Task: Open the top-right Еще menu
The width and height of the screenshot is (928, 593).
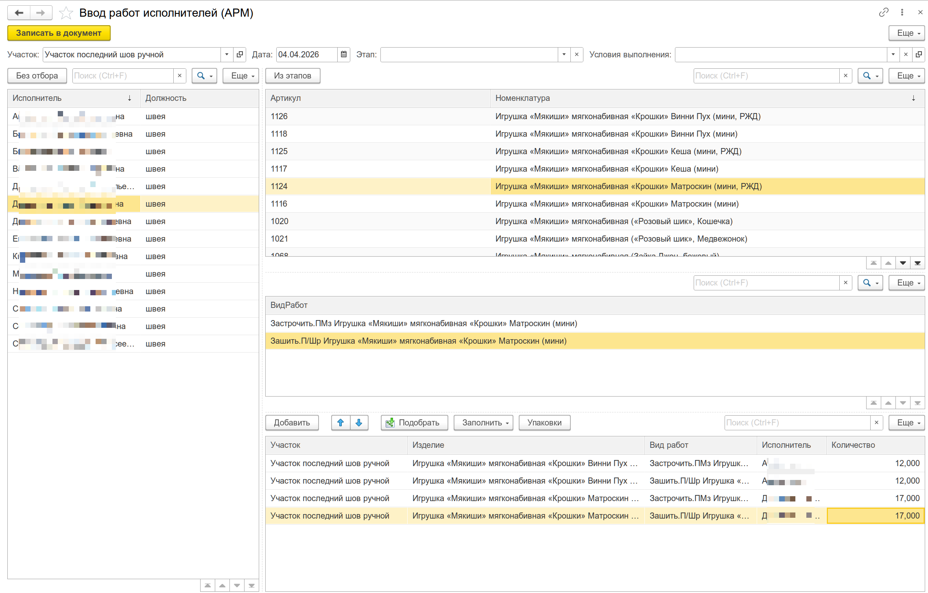Action: [x=906, y=33]
